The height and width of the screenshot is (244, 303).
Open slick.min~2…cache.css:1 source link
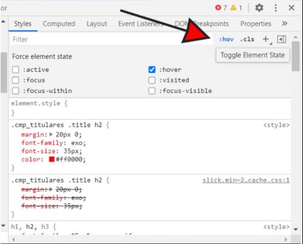(246, 181)
